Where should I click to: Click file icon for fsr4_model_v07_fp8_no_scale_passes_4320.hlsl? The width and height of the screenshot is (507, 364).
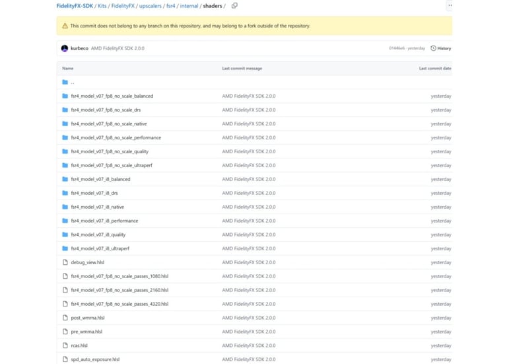(65, 304)
